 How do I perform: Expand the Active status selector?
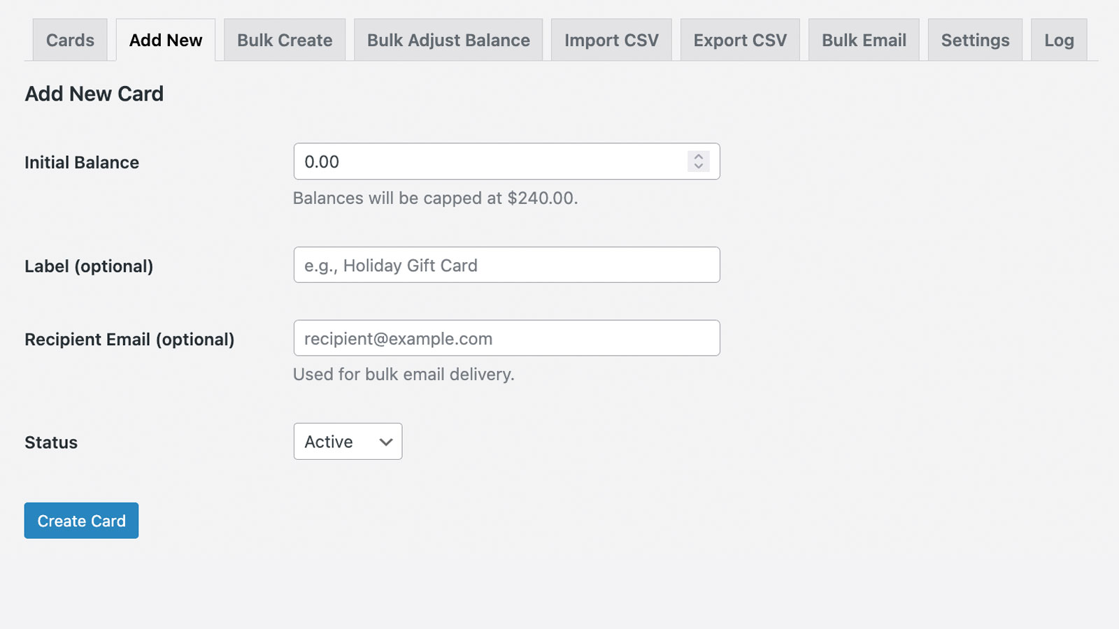(x=348, y=442)
